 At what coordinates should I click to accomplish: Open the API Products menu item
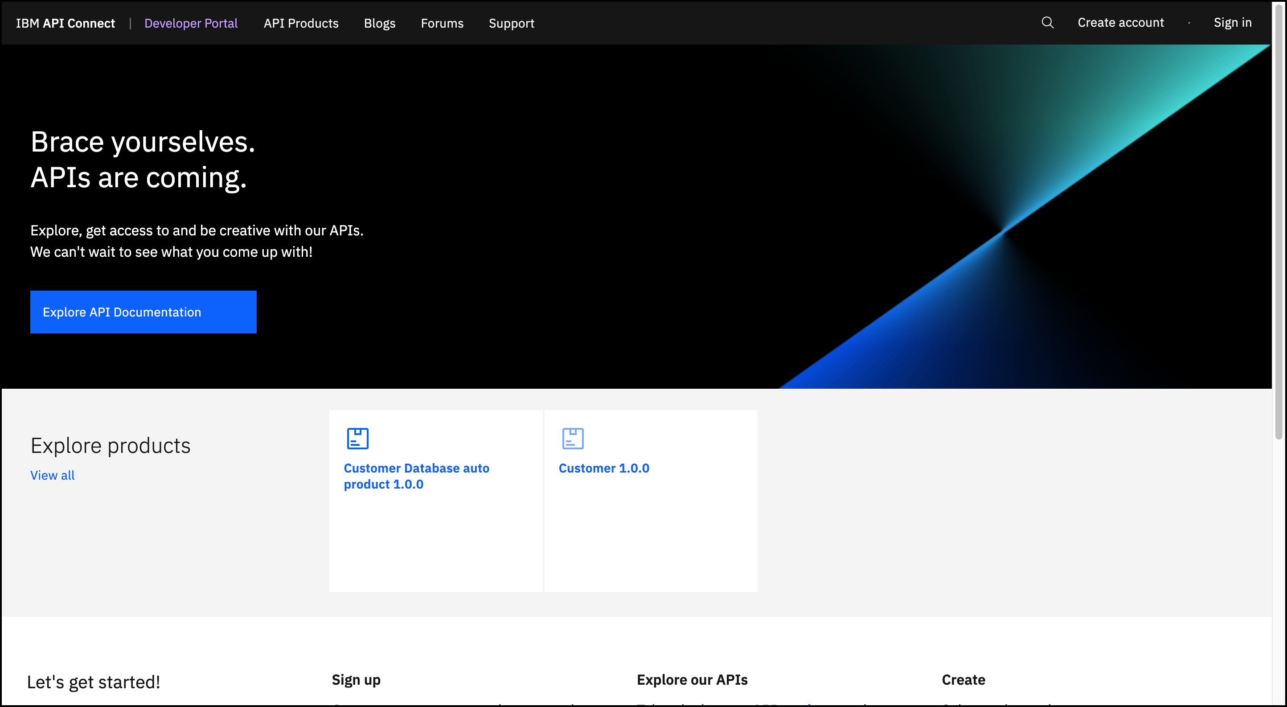pyautogui.click(x=301, y=24)
